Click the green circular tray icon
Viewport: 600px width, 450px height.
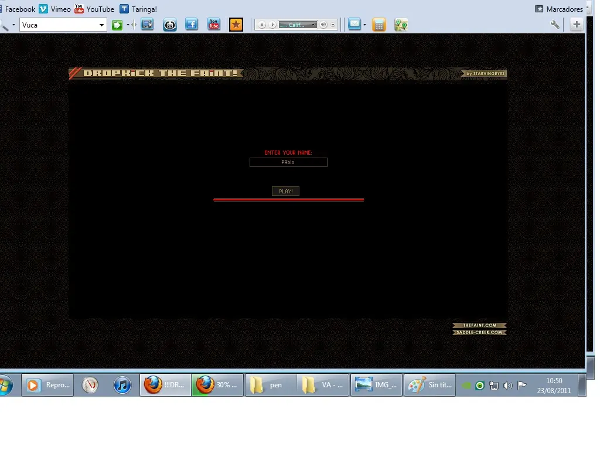pos(480,386)
